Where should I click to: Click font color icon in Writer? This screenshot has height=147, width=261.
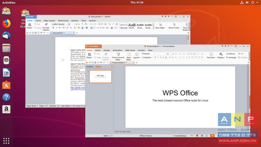pos(83,28)
